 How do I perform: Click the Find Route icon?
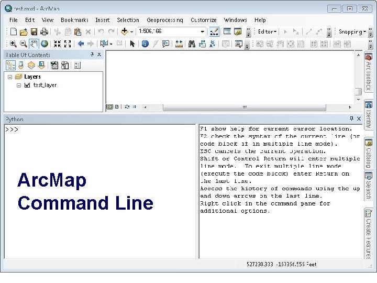coord(202,44)
